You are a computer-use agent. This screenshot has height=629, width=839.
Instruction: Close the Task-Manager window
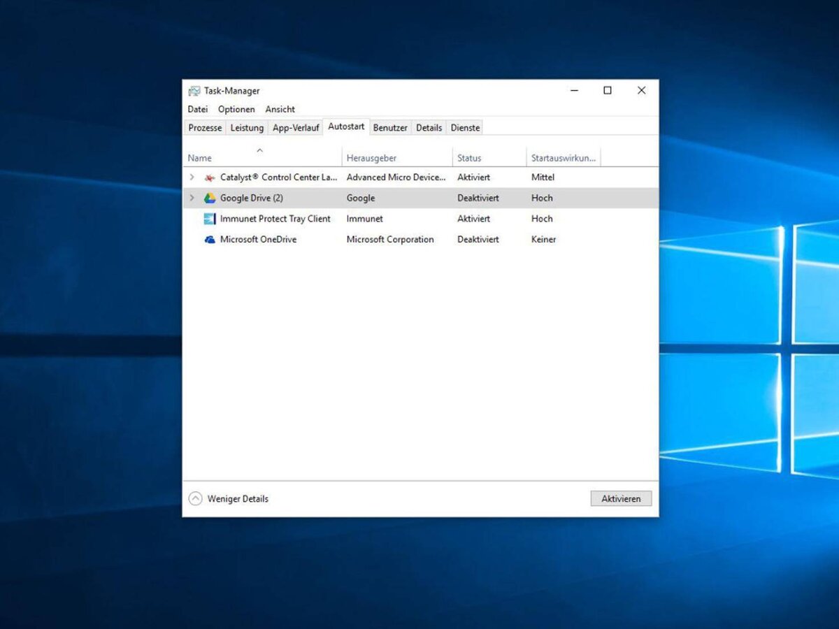coord(641,91)
